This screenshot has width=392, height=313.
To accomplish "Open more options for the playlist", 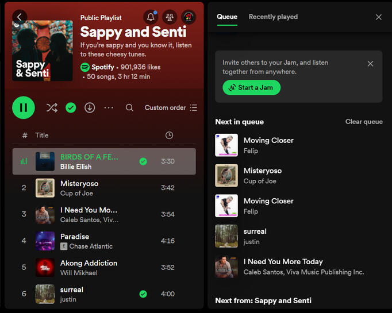I will click(109, 107).
